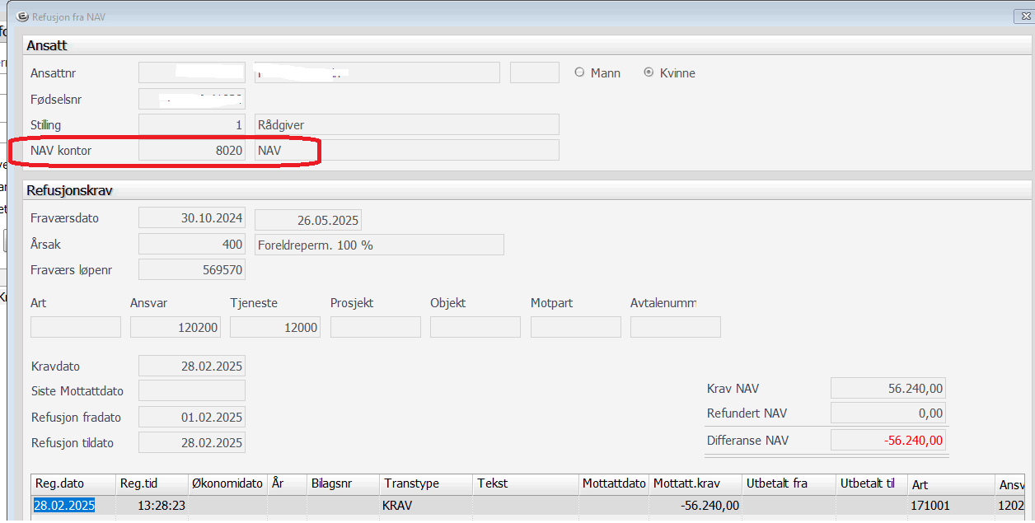Screen dimensions: 1035x523
Task: Click the Krav NAV amount field
Action: [x=887, y=389]
